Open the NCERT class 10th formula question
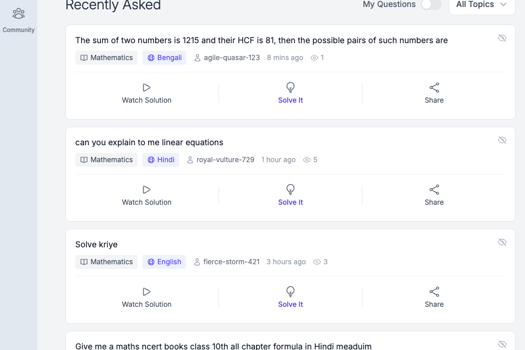The width and height of the screenshot is (525, 350). (x=223, y=346)
